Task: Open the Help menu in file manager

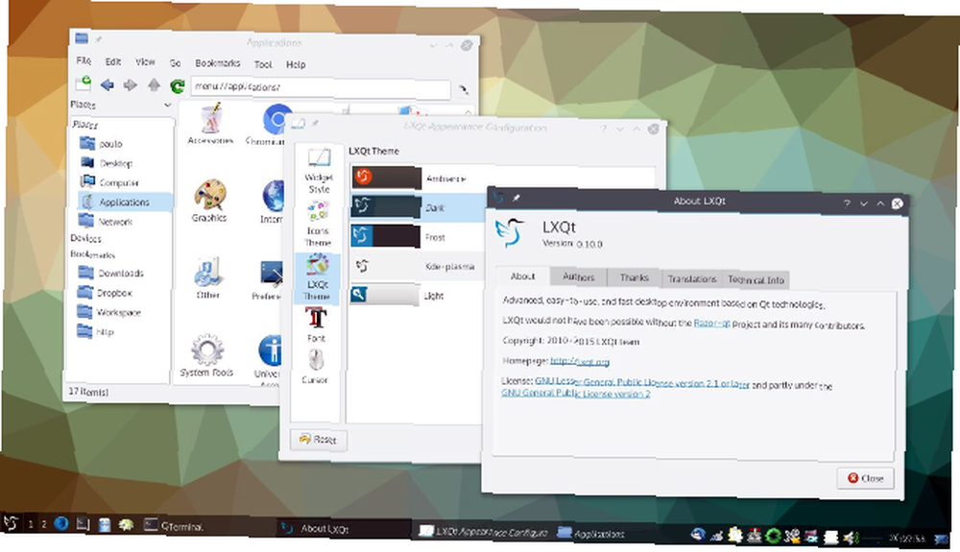Action: 296,64
